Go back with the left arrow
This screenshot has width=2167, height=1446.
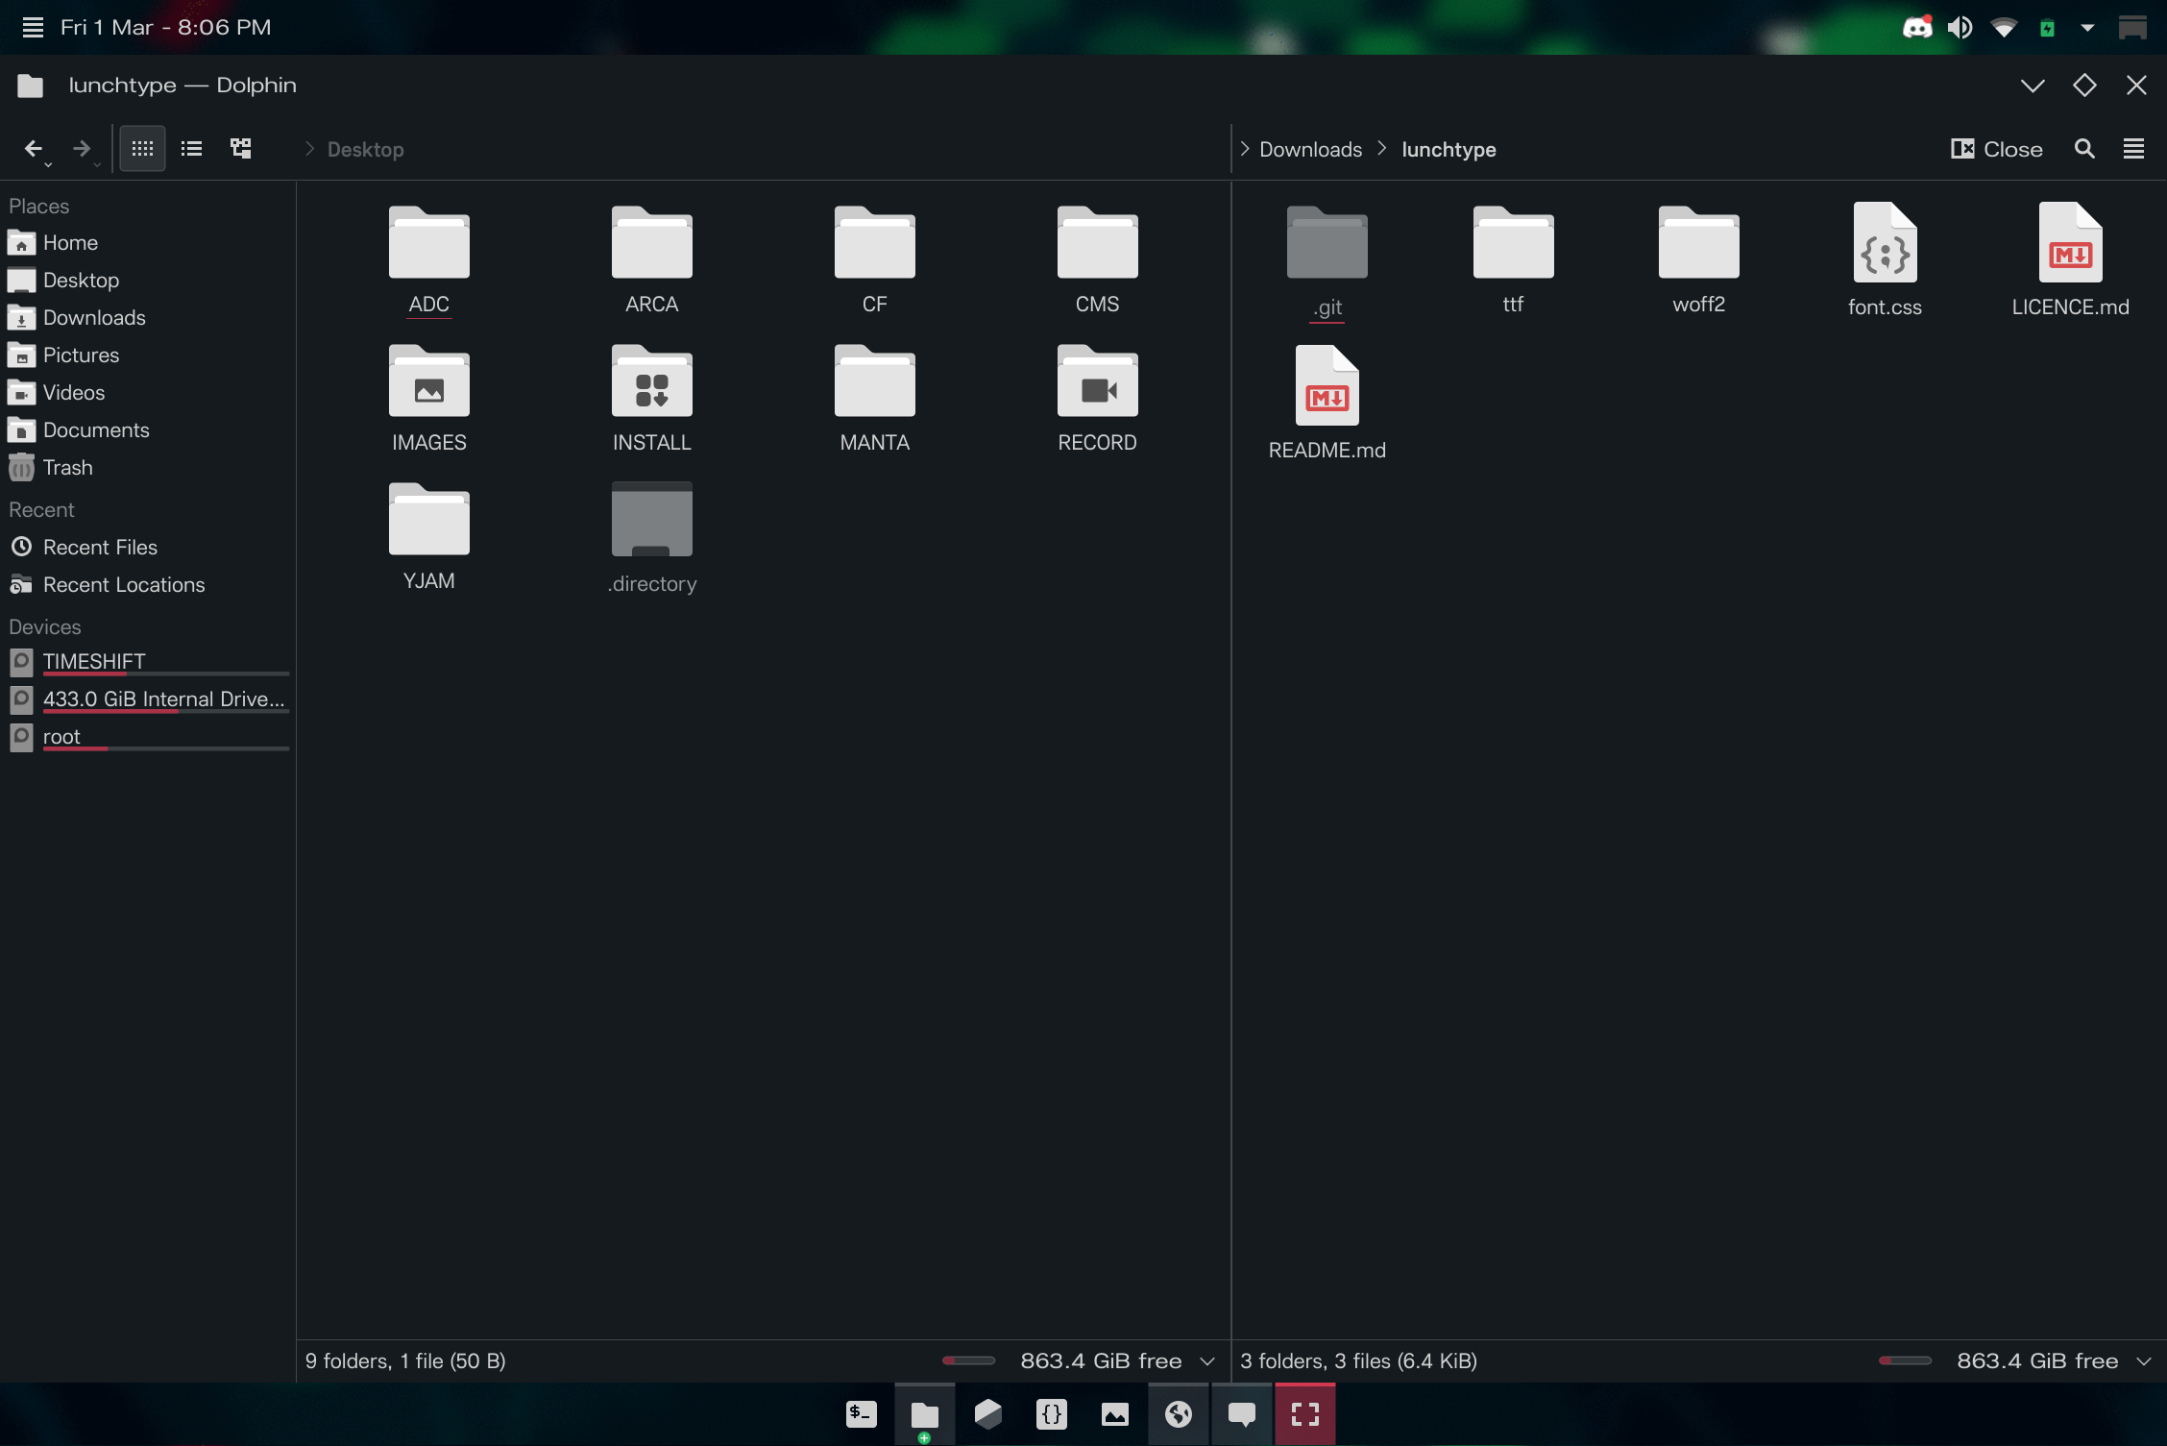(33, 149)
